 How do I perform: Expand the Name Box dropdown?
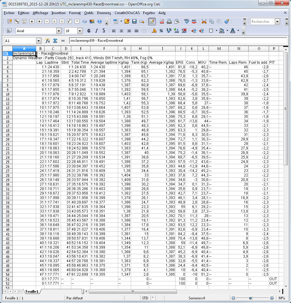coord(39,41)
